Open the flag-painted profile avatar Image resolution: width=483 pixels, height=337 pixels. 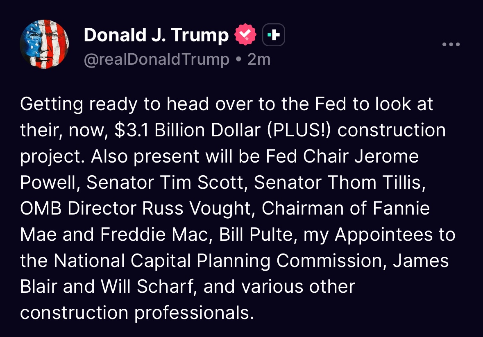pos(44,44)
